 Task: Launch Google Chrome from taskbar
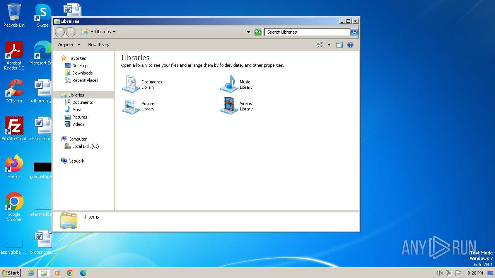tap(70, 273)
